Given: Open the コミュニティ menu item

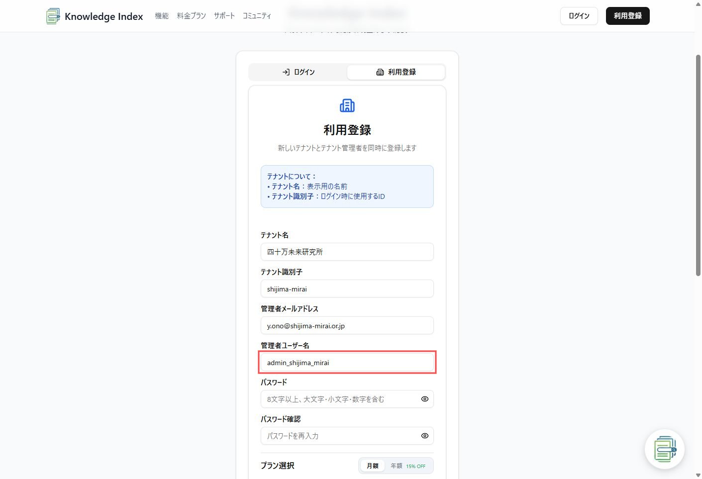Looking at the screenshot, I should coord(257,16).
